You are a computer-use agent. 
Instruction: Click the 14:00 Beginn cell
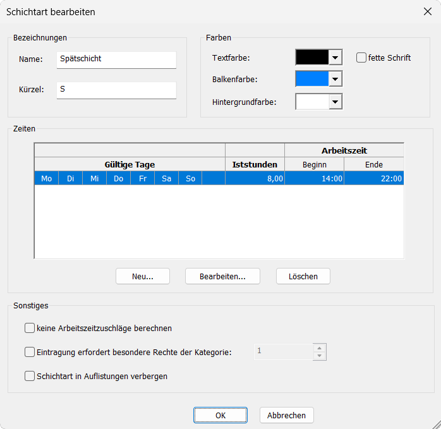coord(315,178)
